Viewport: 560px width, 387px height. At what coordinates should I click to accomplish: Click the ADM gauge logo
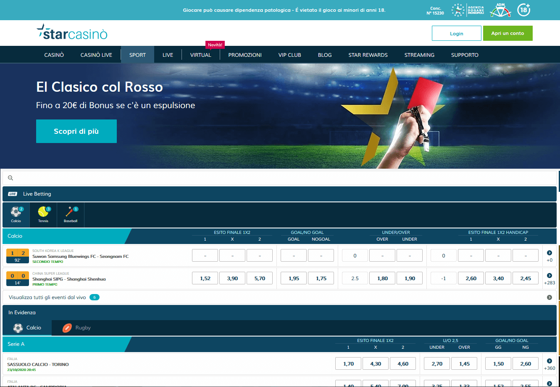[x=500, y=10]
